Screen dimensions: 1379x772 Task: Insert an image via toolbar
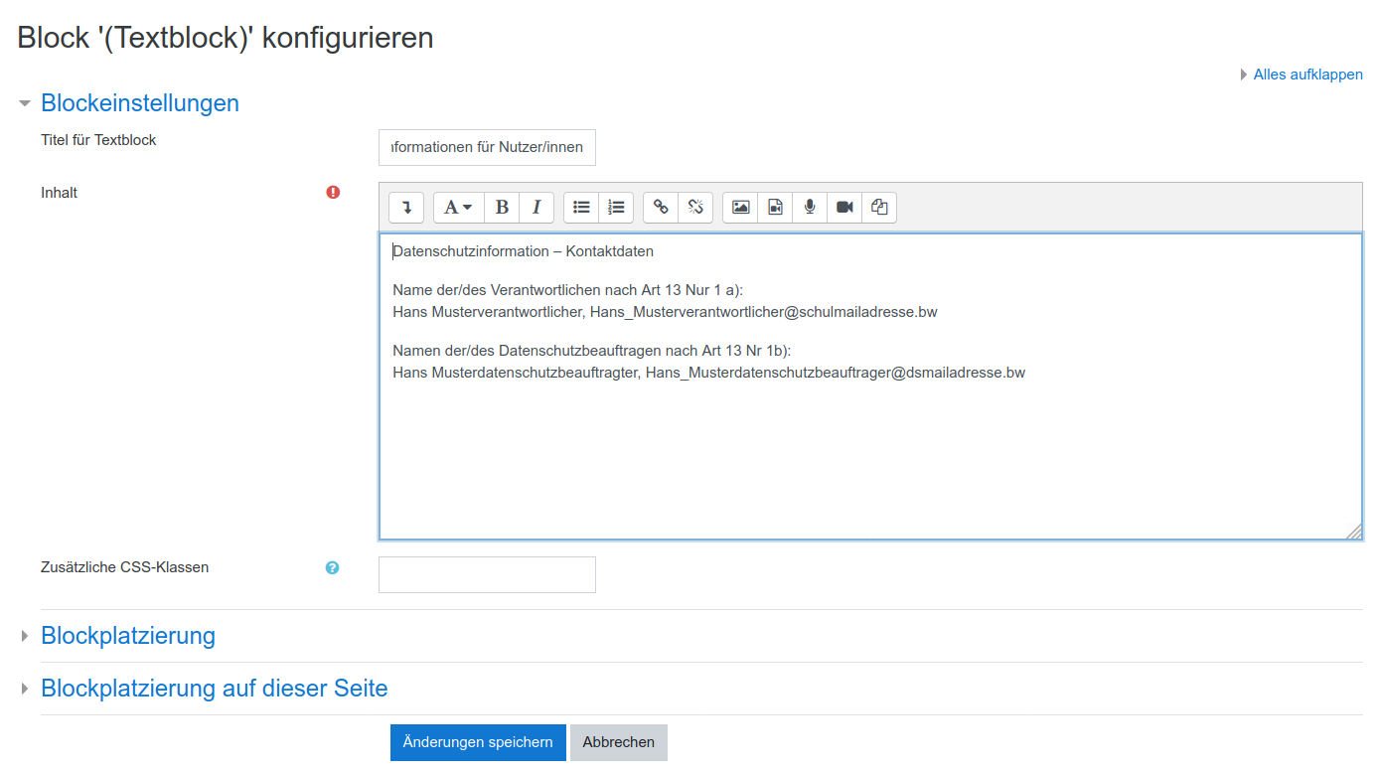point(740,208)
